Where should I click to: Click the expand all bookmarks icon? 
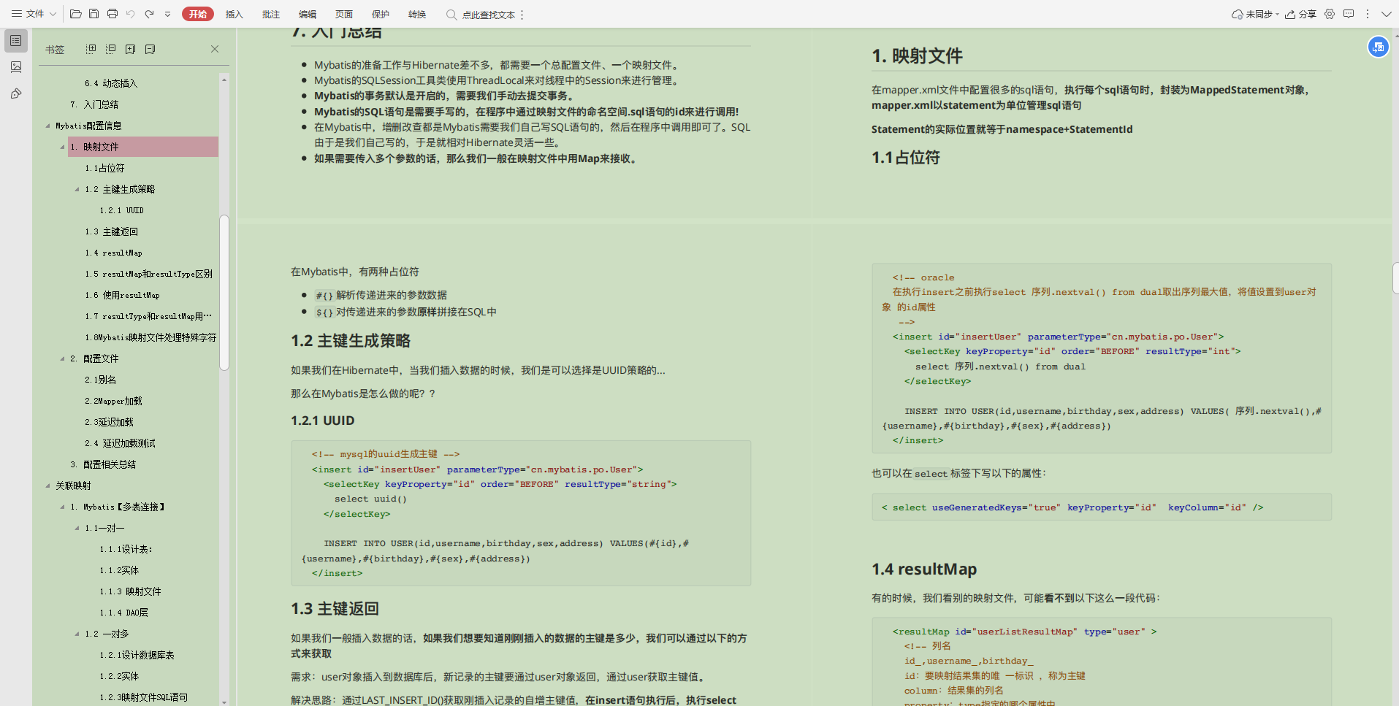[91, 49]
